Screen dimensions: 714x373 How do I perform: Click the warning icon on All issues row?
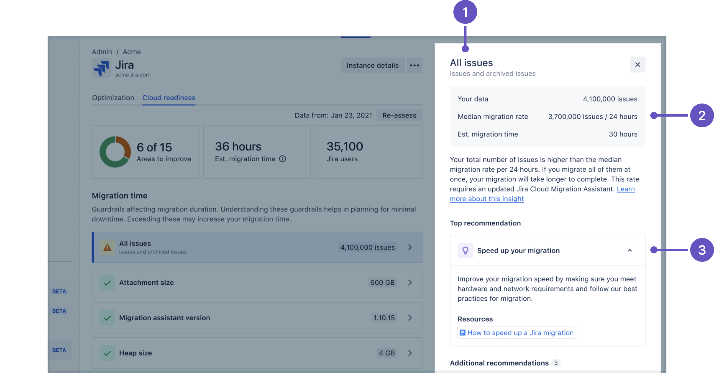tap(107, 247)
